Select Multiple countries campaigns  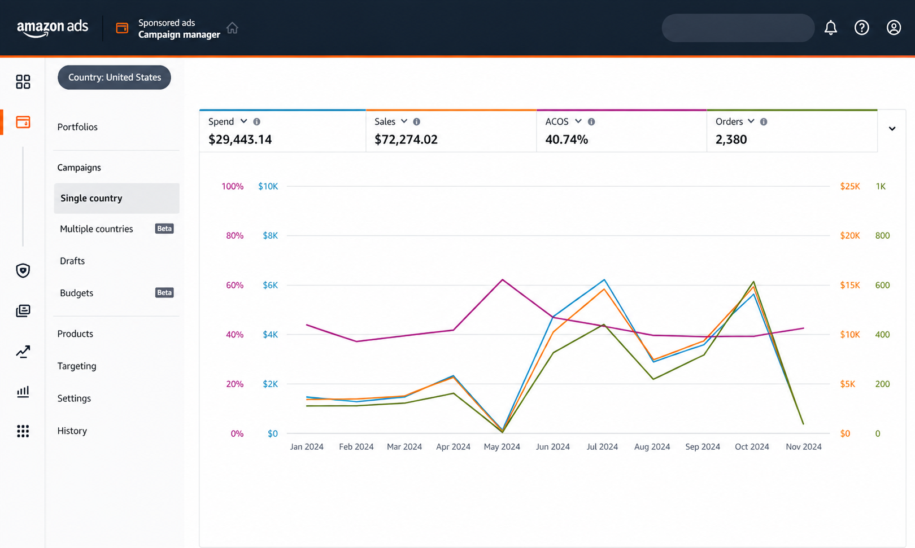pos(97,229)
